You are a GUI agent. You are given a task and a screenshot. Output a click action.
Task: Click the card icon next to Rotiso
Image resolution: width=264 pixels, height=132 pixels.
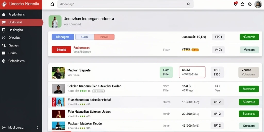[4, 53]
